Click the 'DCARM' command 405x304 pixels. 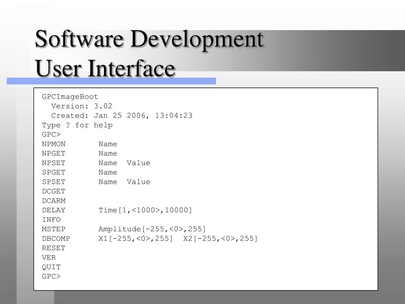click(54, 201)
